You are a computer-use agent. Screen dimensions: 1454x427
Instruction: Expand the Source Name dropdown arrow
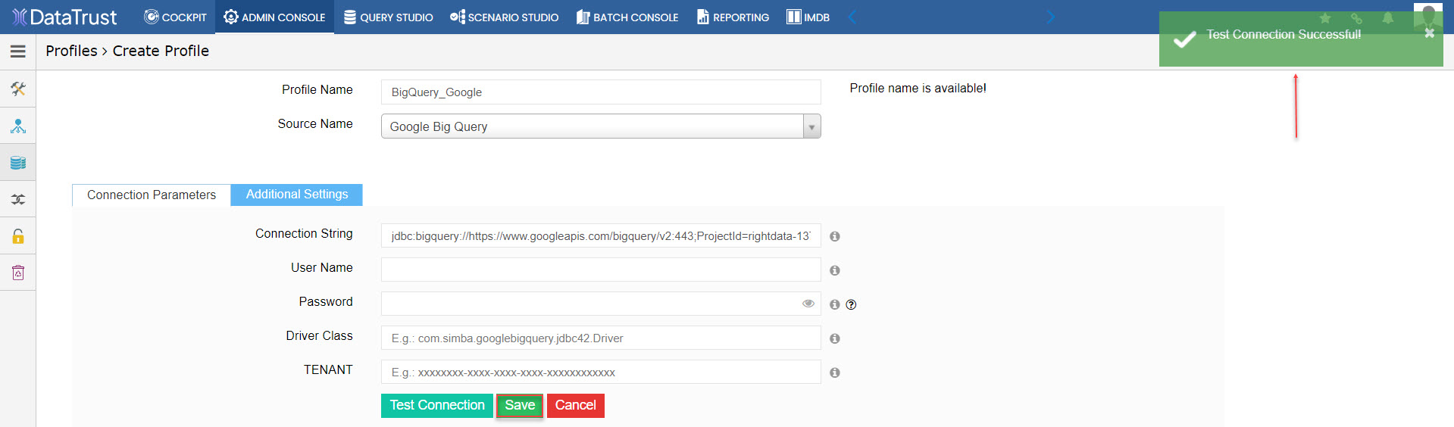point(811,126)
